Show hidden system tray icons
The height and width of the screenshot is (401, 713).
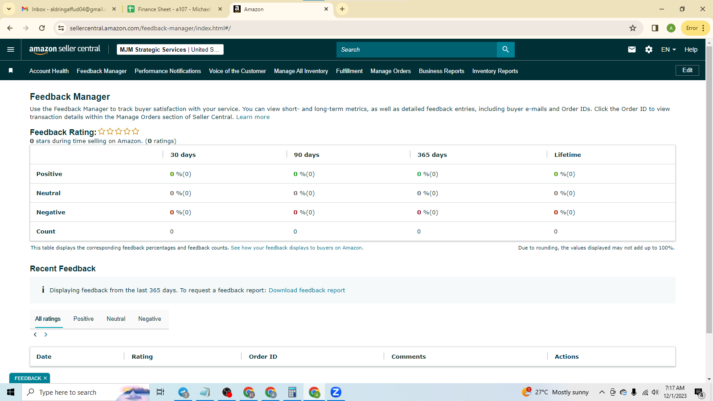coord(602,392)
